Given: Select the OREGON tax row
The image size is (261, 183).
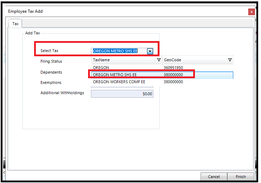Looking at the screenshot, I should [x=162, y=68].
